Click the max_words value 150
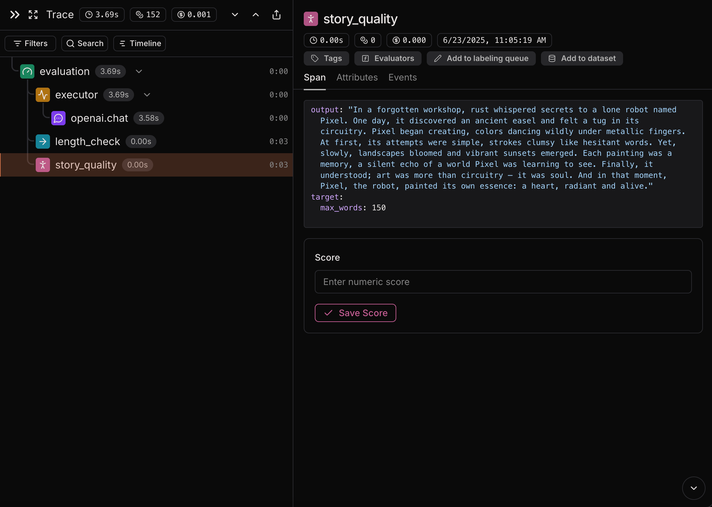Viewport: 712px width, 507px height. [x=379, y=208]
